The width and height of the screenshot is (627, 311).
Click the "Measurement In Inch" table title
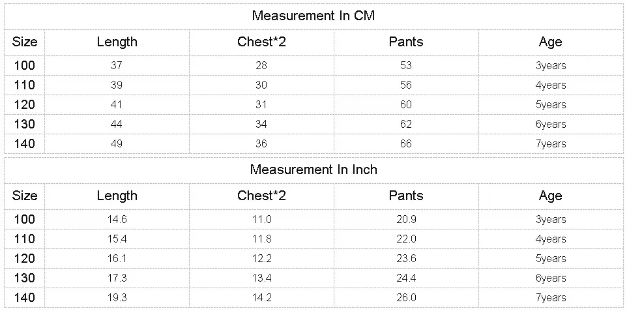pyautogui.click(x=313, y=170)
